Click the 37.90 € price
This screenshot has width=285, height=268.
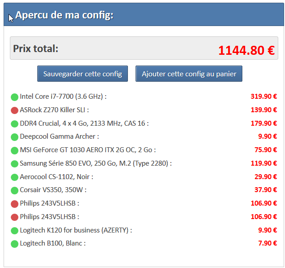[266, 190]
